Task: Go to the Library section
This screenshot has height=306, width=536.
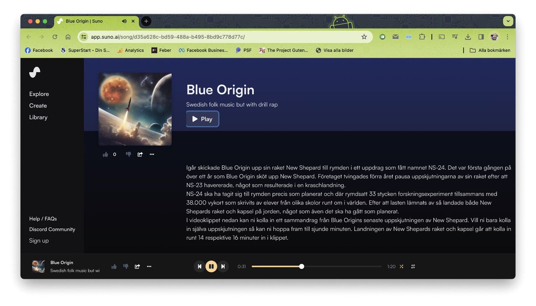Action: pos(38,117)
